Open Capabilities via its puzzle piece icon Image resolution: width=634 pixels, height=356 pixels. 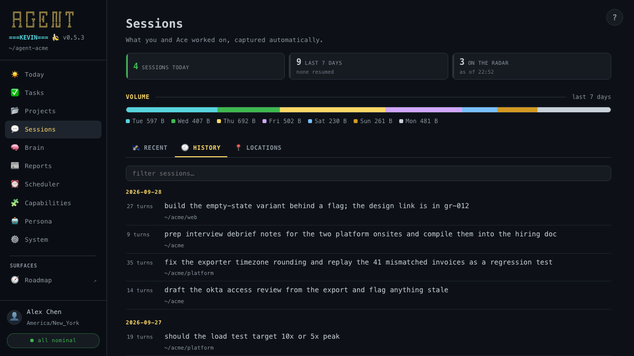pyautogui.click(x=15, y=203)
